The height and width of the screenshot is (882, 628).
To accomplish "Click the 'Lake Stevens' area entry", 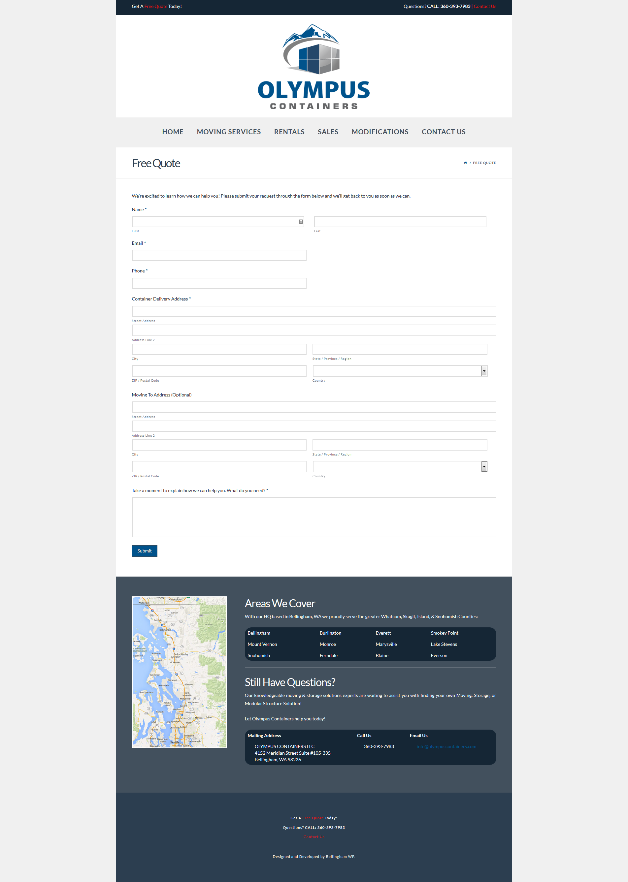I will [x=444, y=644].
